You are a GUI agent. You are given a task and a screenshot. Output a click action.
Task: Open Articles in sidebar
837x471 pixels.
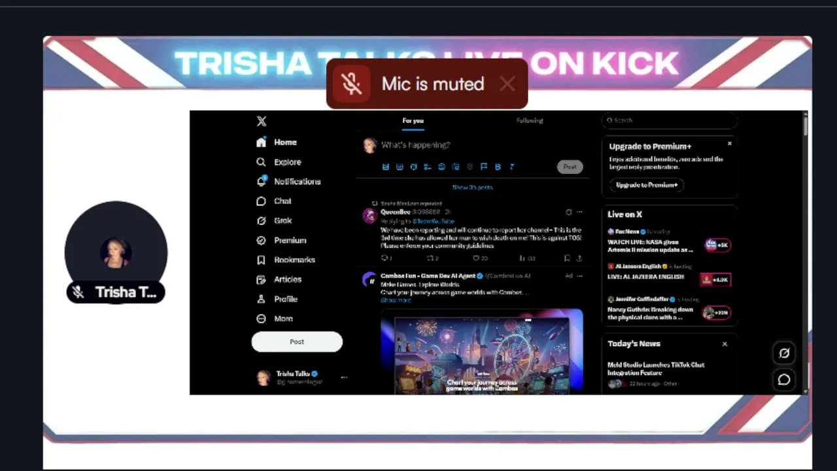click(x=279, y=279)
